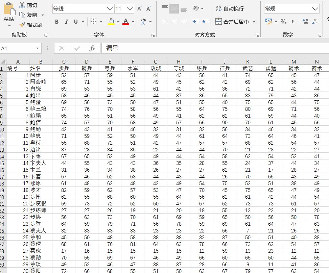Open number format dropdown 常规

click(315, 9)
